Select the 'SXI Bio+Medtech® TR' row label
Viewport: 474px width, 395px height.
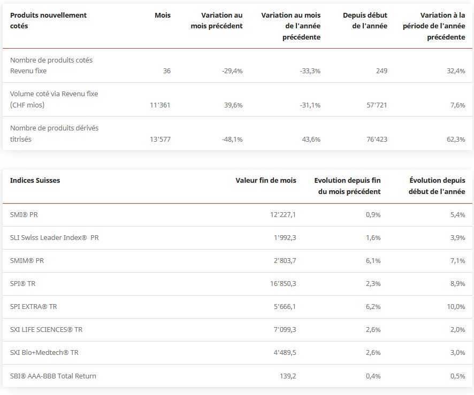44,353
